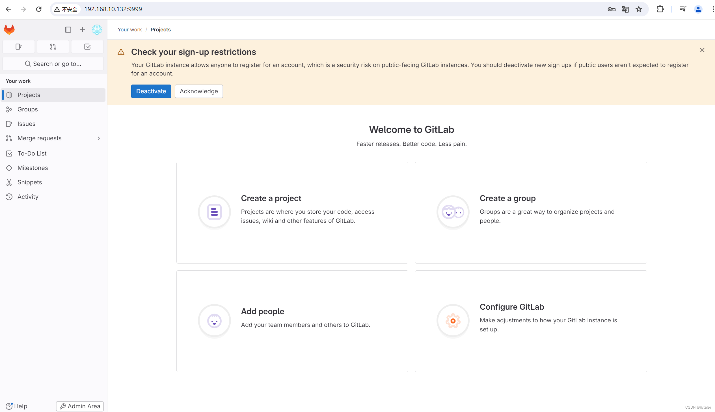Image resolution: width=715 pixels, height=412 pixels.
Task: Click the Milestones diamond icon
Action: 9,168
